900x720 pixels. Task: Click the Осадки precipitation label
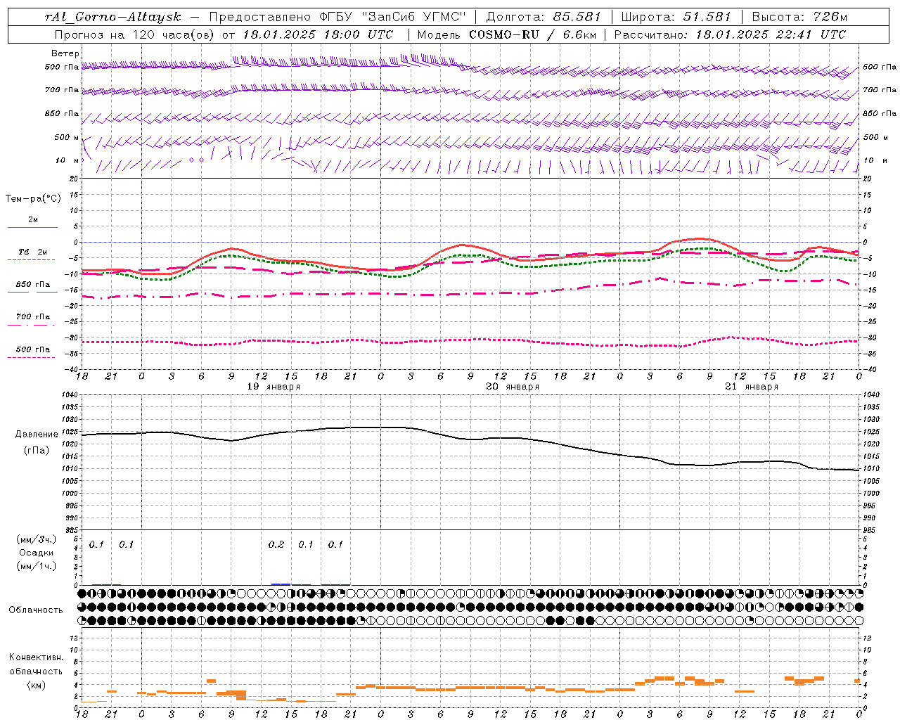[x=36, y=553]
